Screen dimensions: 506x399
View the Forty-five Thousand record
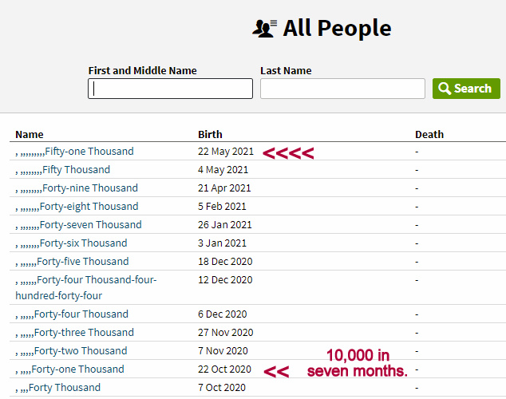[84, 262]
